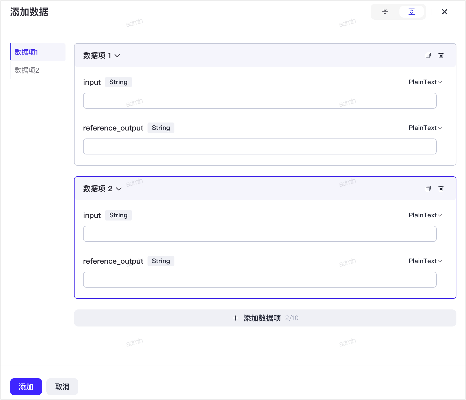Delete 数据项 2 with trash icon
Screen dimensions: 466x400
(x=441, y=189)
